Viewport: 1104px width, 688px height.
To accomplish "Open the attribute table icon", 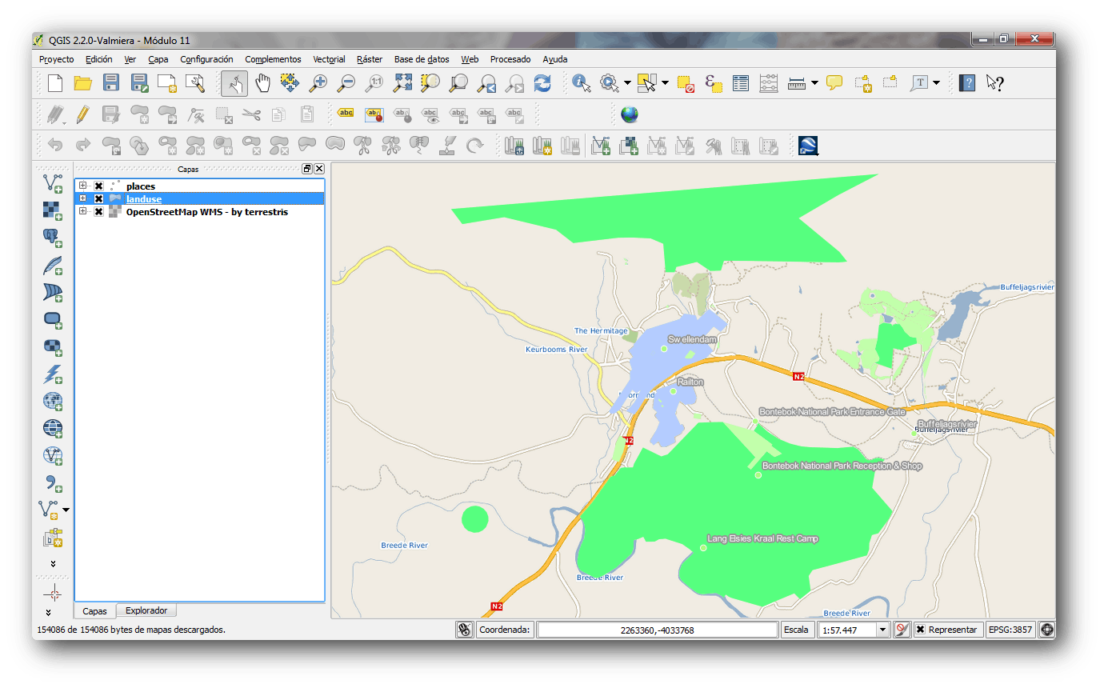I will click(741, 82).
